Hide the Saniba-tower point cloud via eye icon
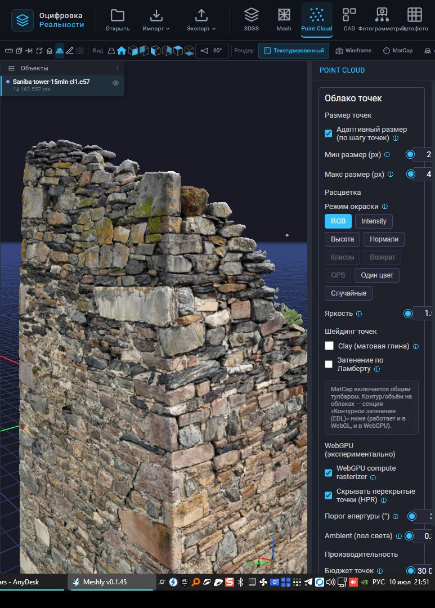Image resolution: width=435 pixels, height=608 pixels. 115,83
